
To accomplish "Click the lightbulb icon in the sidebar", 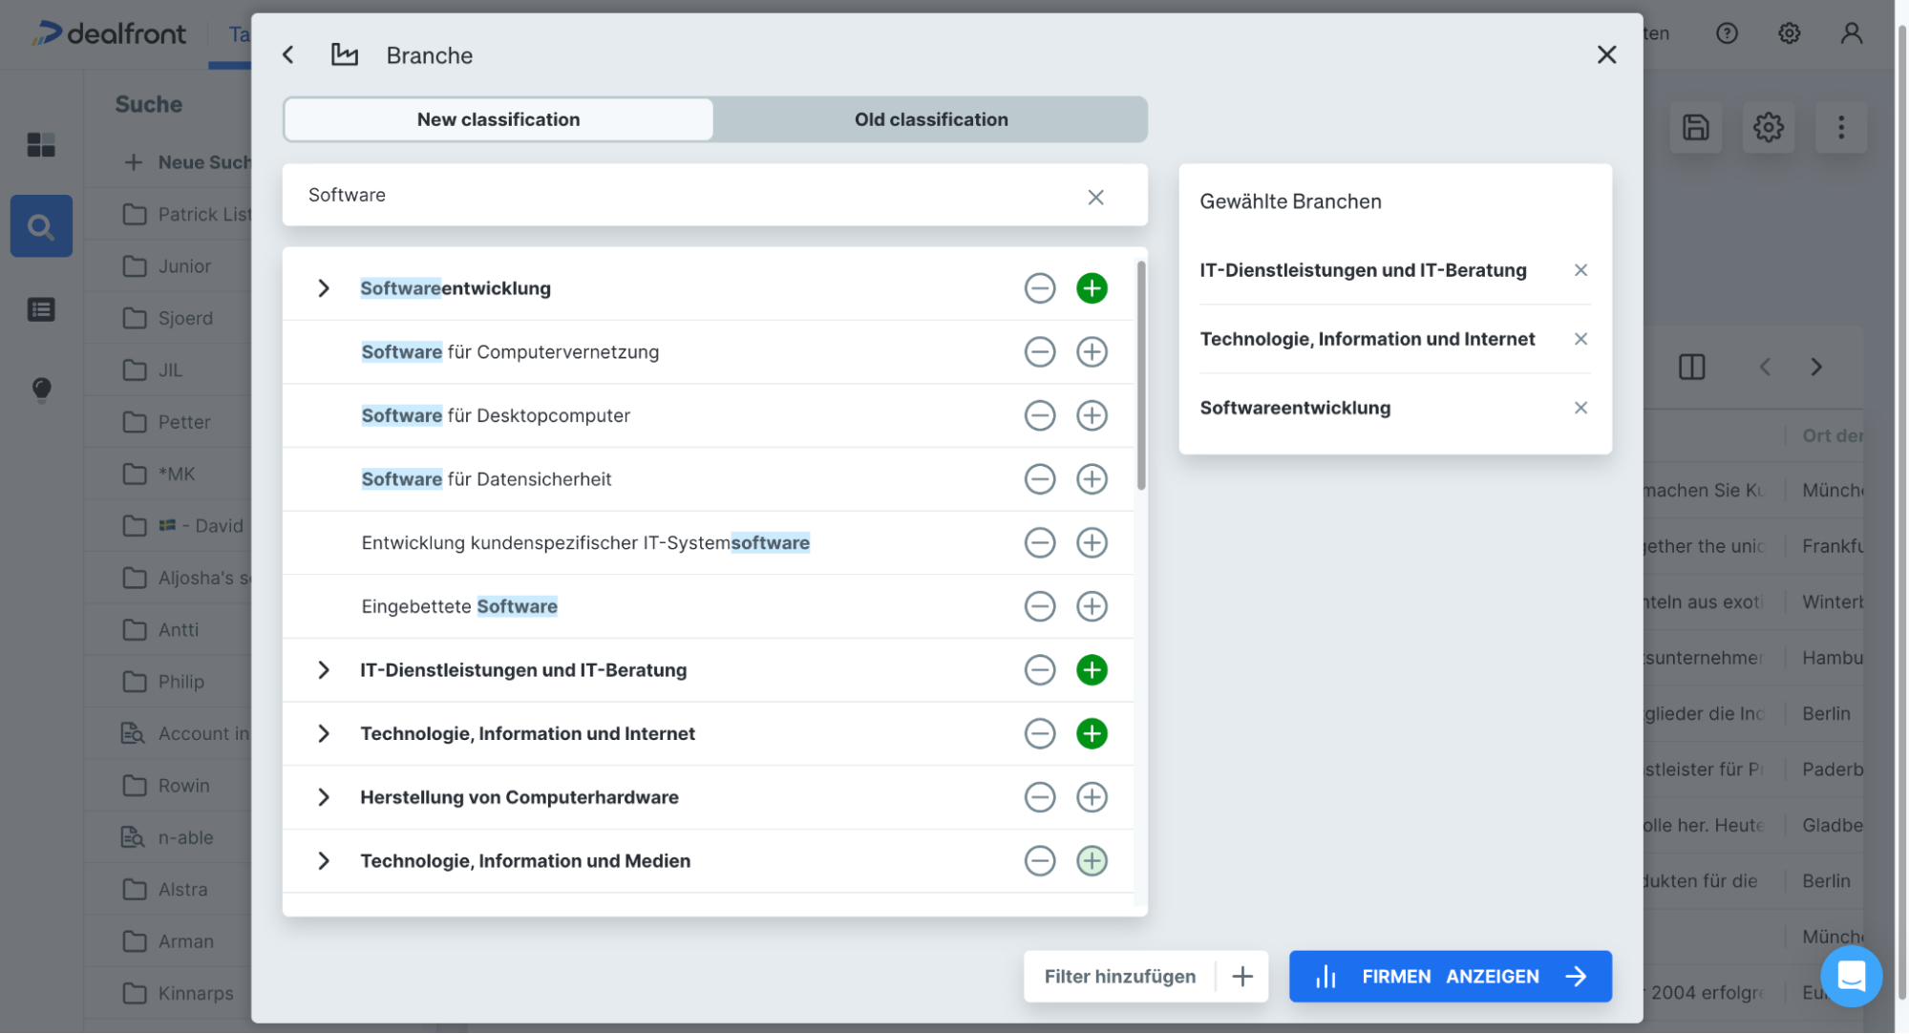I will point(41,389).
